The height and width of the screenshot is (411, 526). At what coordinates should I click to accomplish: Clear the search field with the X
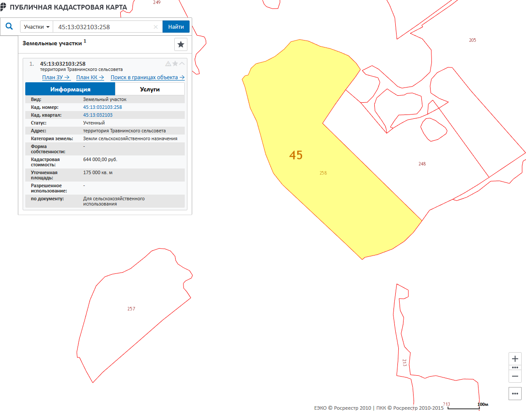156,27
